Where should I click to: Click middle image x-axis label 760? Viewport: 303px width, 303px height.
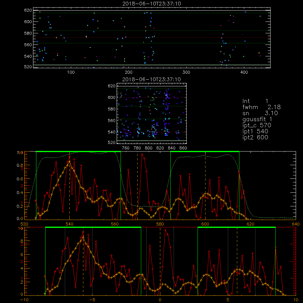pyautogui.click(x=126, y=148)
